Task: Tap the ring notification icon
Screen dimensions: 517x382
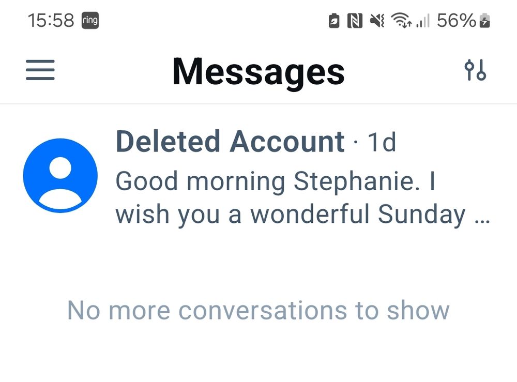Action: [x=90, y=21]
